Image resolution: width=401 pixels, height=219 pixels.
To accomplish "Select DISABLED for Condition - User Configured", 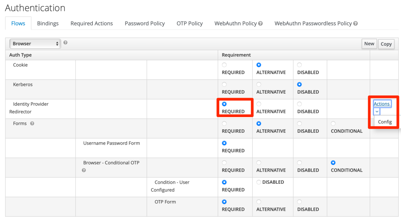I will (259, 182).
